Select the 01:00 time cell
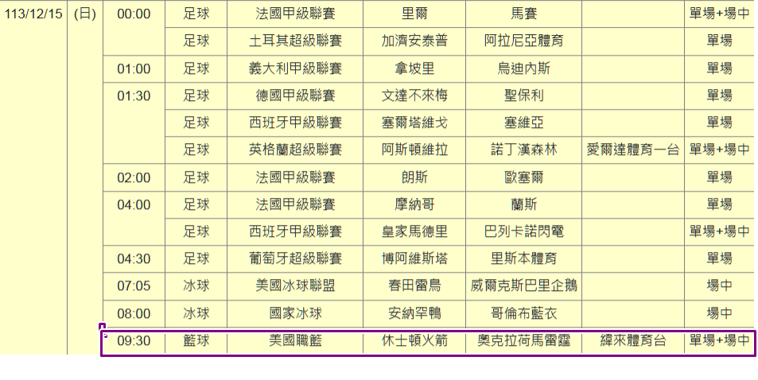This screenshot has height=380, width=758. tap(134, 68)
